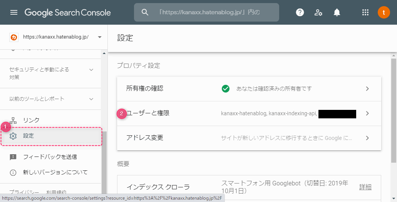Click the search magnifier icon
The image size is (397, 202).
145,12
